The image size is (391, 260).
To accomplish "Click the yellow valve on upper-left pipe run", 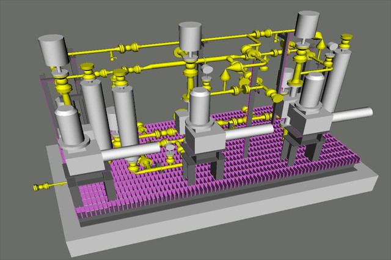I will tap(124, 48).
